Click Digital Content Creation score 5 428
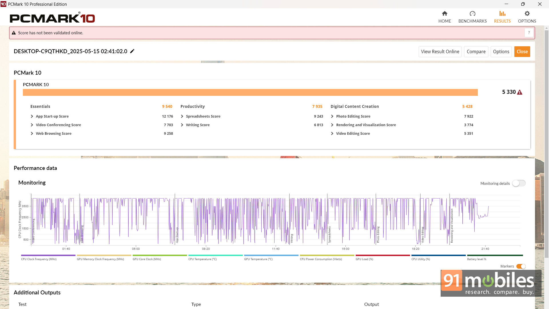The image size is (549, 309). pos(467,106)
